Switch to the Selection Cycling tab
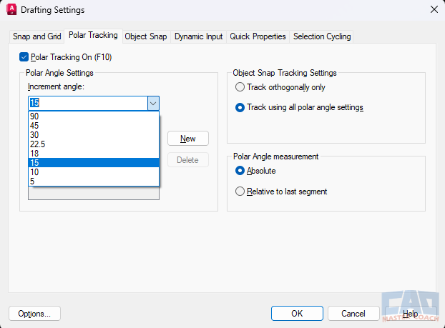This screenshot has width=445, height=328. (322, 36)
